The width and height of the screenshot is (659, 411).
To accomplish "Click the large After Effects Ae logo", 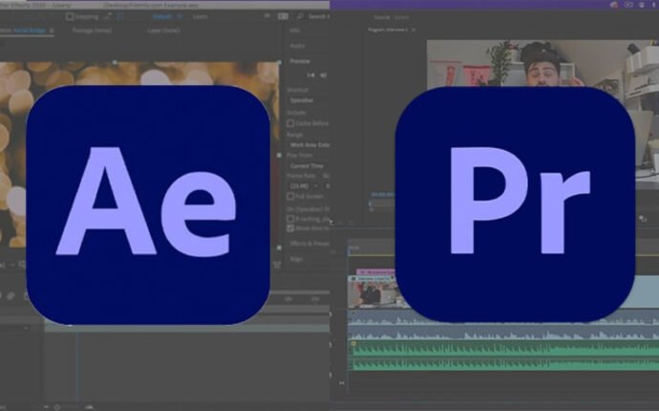I will (x=147, y=204).
